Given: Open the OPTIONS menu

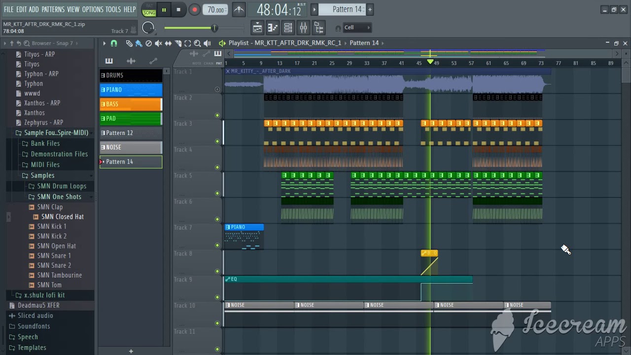Looking at the screenshot, I should 93,9.
